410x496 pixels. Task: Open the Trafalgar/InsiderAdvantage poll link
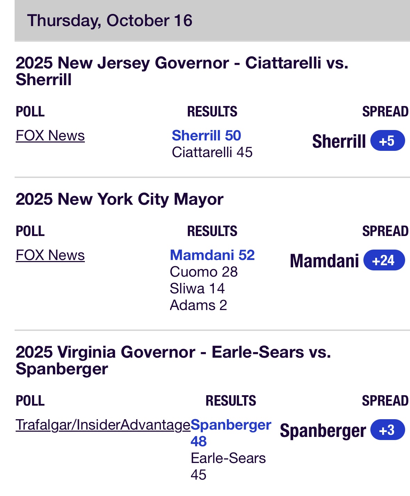tap(103, 425)
